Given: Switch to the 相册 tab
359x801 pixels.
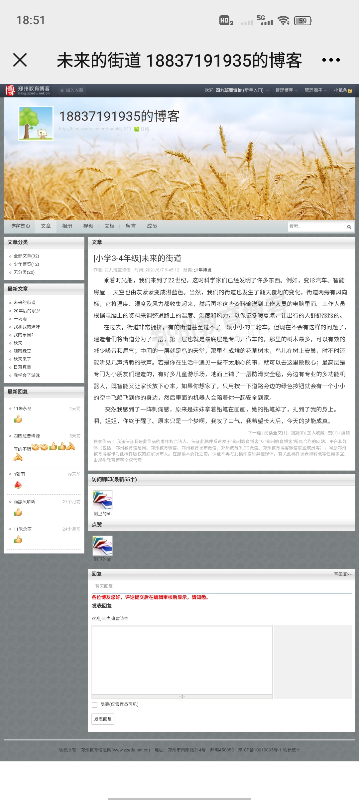Looking at the screenshot, I should tap(67, 226).
